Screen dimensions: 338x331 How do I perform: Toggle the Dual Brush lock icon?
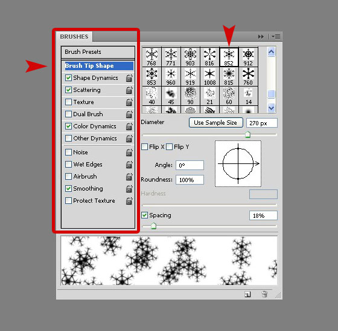pos(129,114)
